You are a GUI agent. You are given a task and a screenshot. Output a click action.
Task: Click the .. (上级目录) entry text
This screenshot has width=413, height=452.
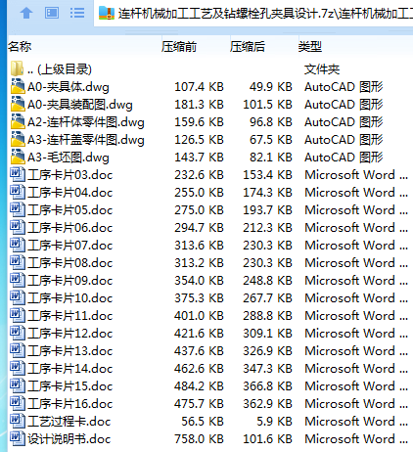pyautogui.click(x=60, y=69)
